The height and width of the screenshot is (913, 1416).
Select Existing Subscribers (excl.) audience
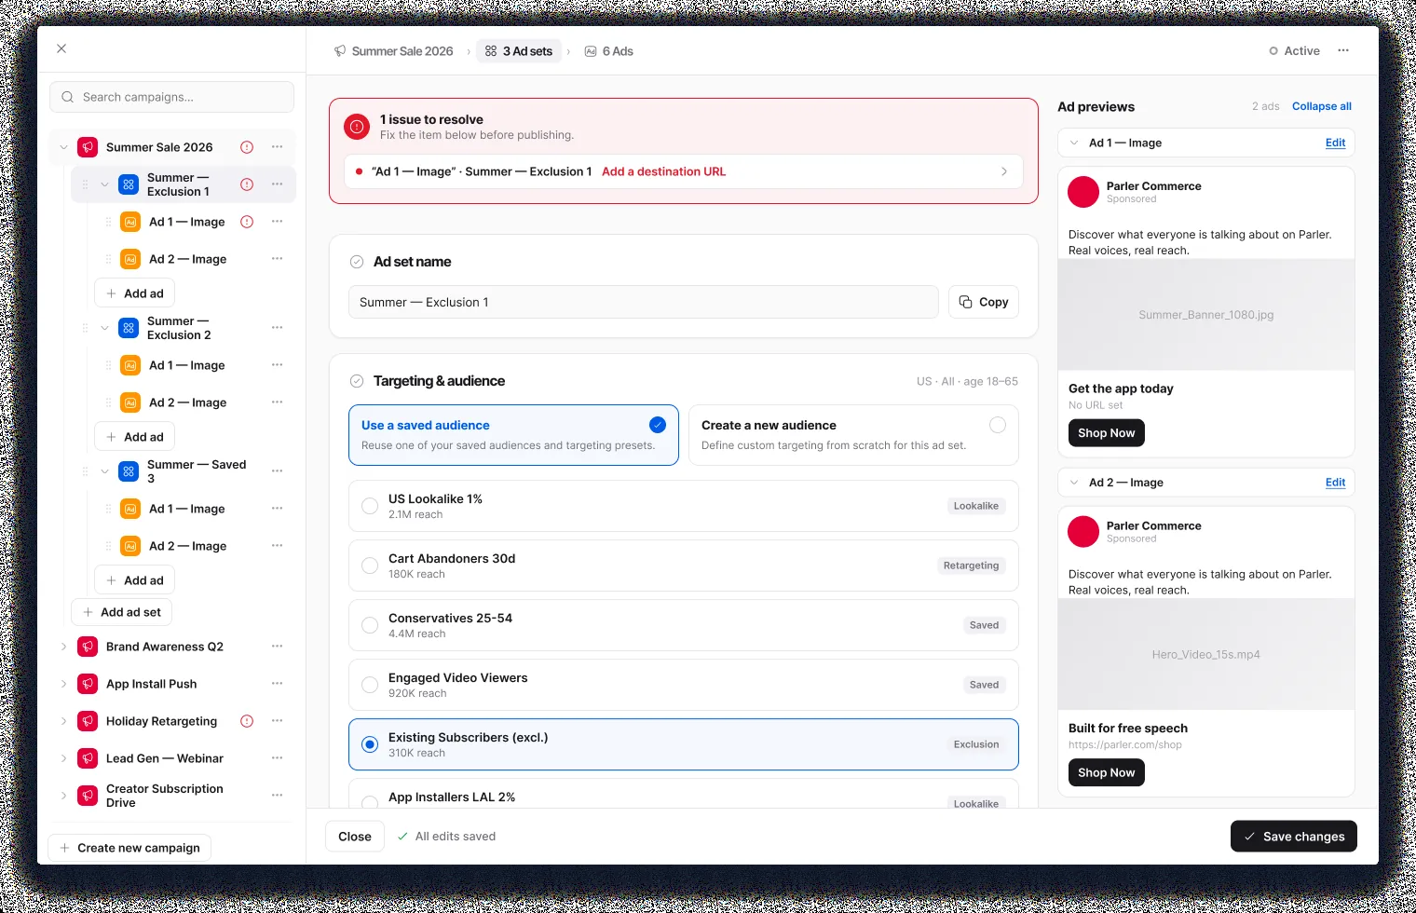click(x=684, y=744)
